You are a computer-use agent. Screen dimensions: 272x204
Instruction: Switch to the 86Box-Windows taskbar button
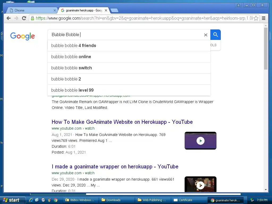(x=80, y=200)
